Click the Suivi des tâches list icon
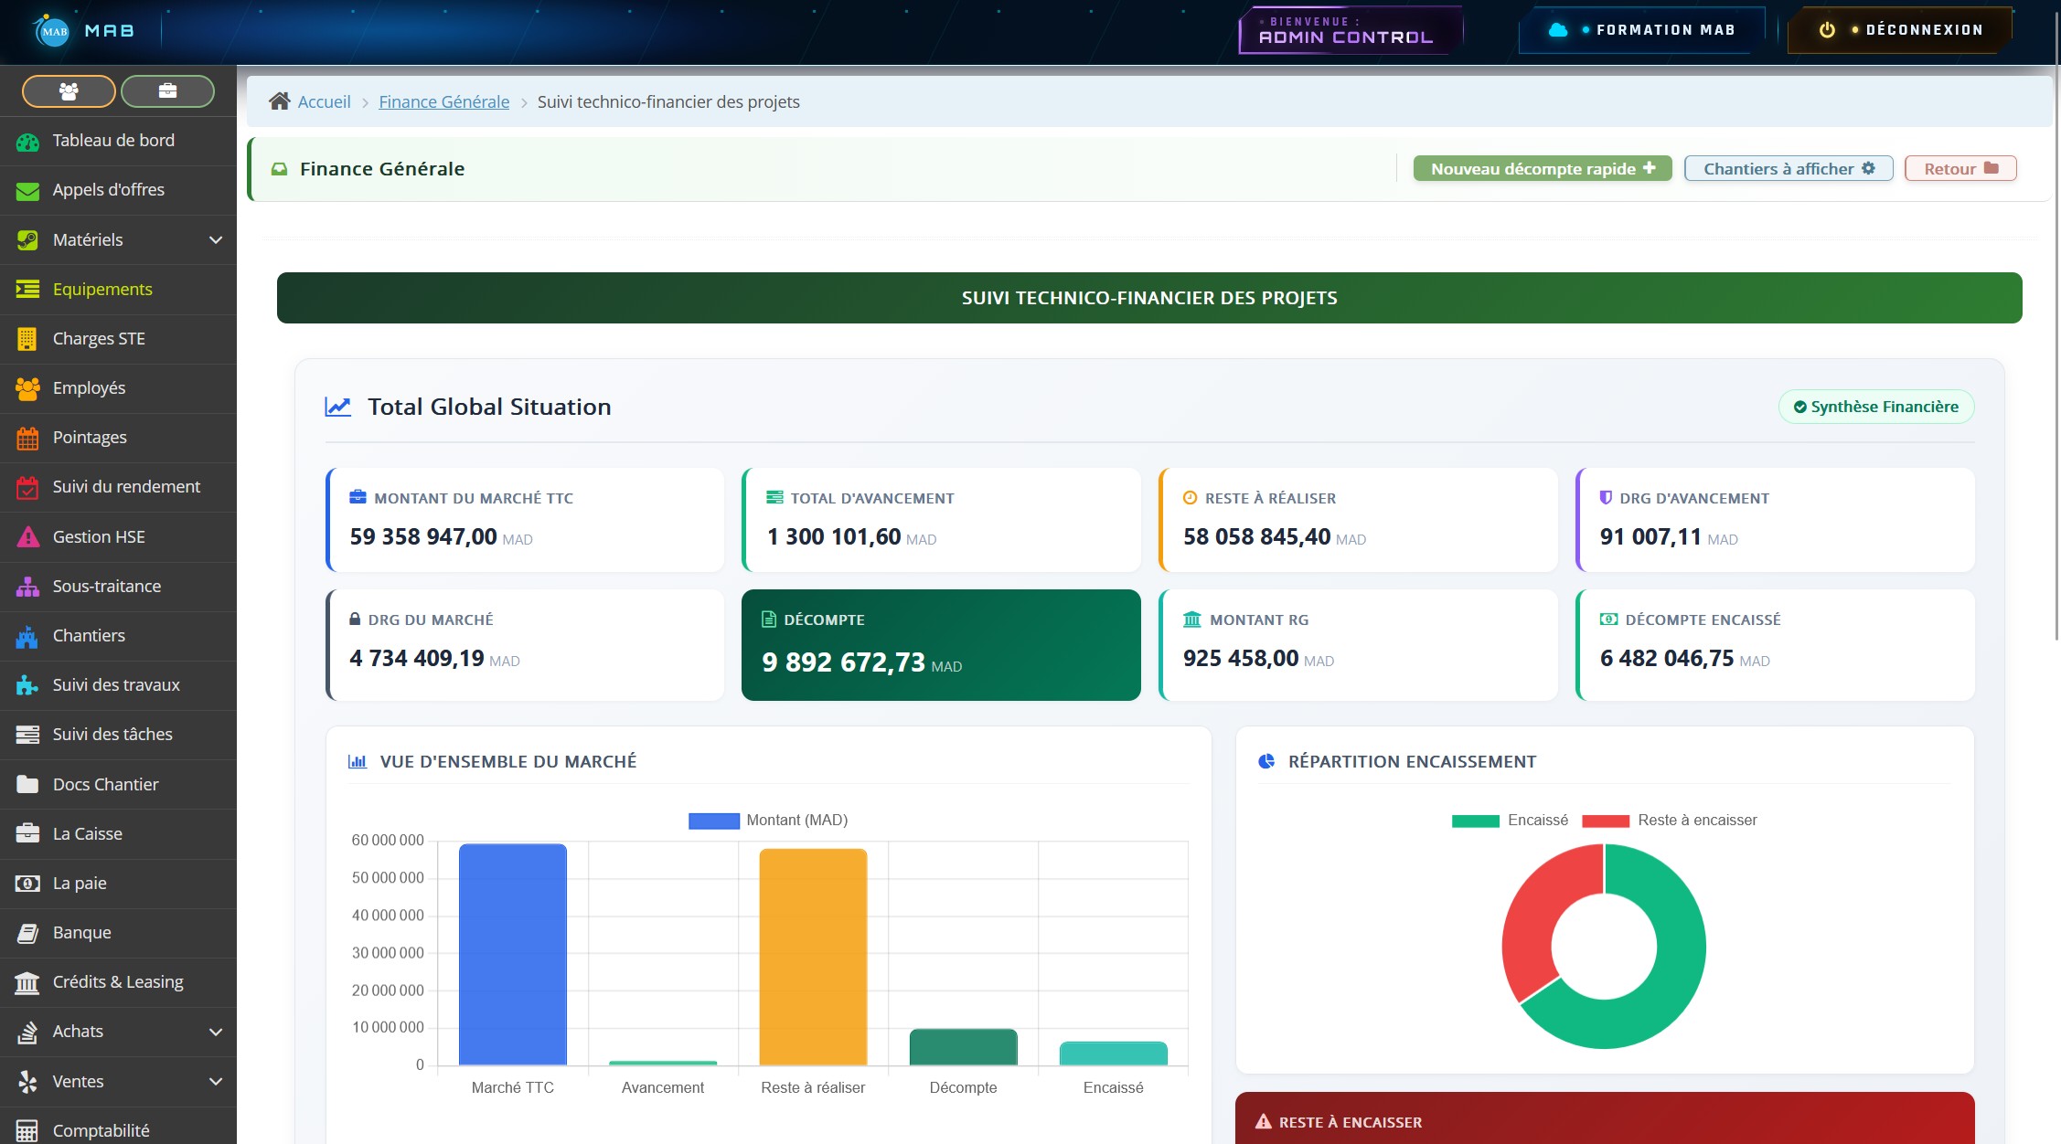Image resolution: width=2061 pixels, height=1144 pixels. click(x=27, y=735)
